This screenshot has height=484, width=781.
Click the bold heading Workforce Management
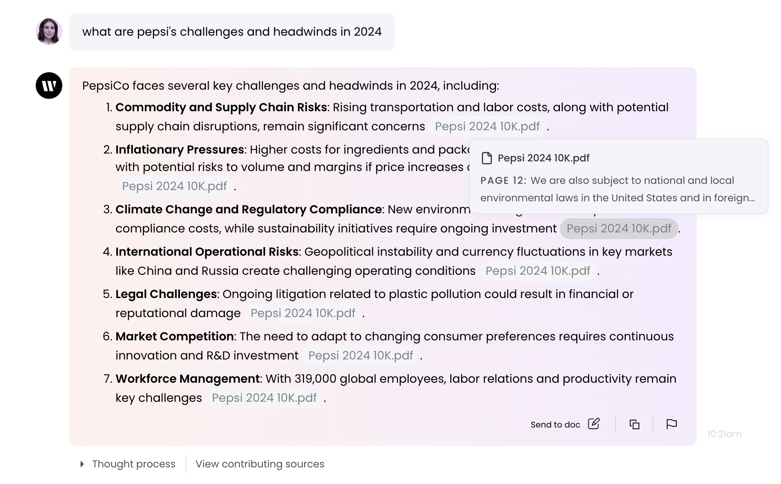coord(188,379)
